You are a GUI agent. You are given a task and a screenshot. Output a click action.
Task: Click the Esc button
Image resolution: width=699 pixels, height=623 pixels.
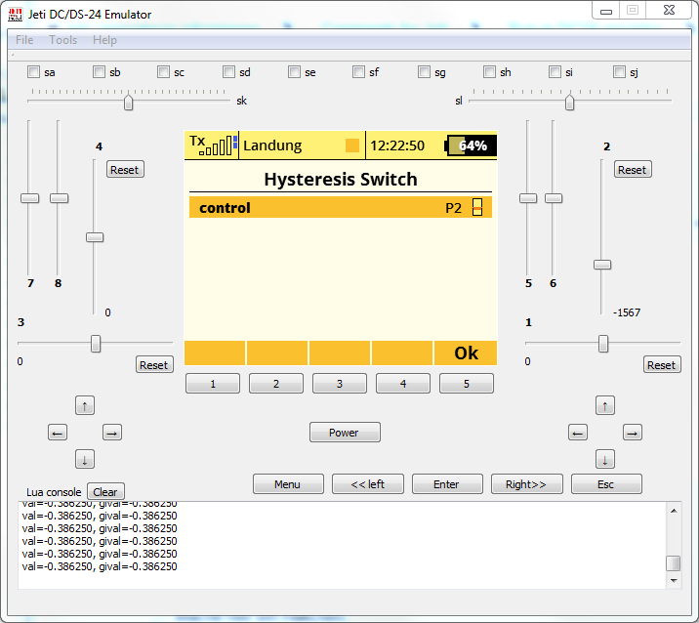(x=606, y=484)
